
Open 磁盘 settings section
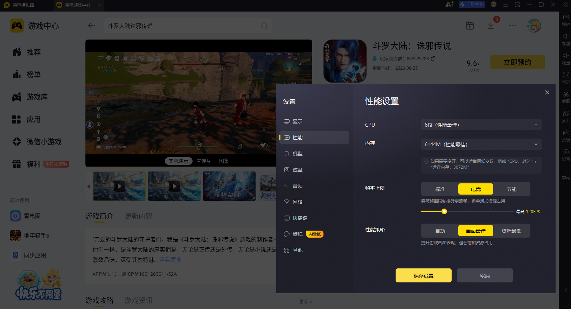[x=314, y=170]
